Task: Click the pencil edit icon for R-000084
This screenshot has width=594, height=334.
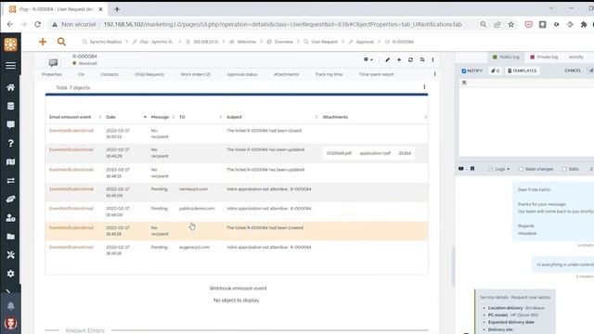Action: [387, 59]
